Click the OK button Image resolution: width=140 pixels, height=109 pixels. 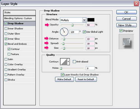(x=127, y=12)
